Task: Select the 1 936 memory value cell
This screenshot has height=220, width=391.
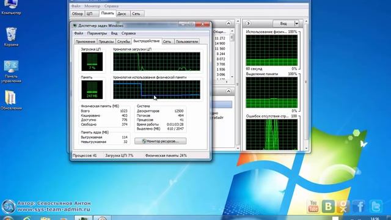Action: 221,70
